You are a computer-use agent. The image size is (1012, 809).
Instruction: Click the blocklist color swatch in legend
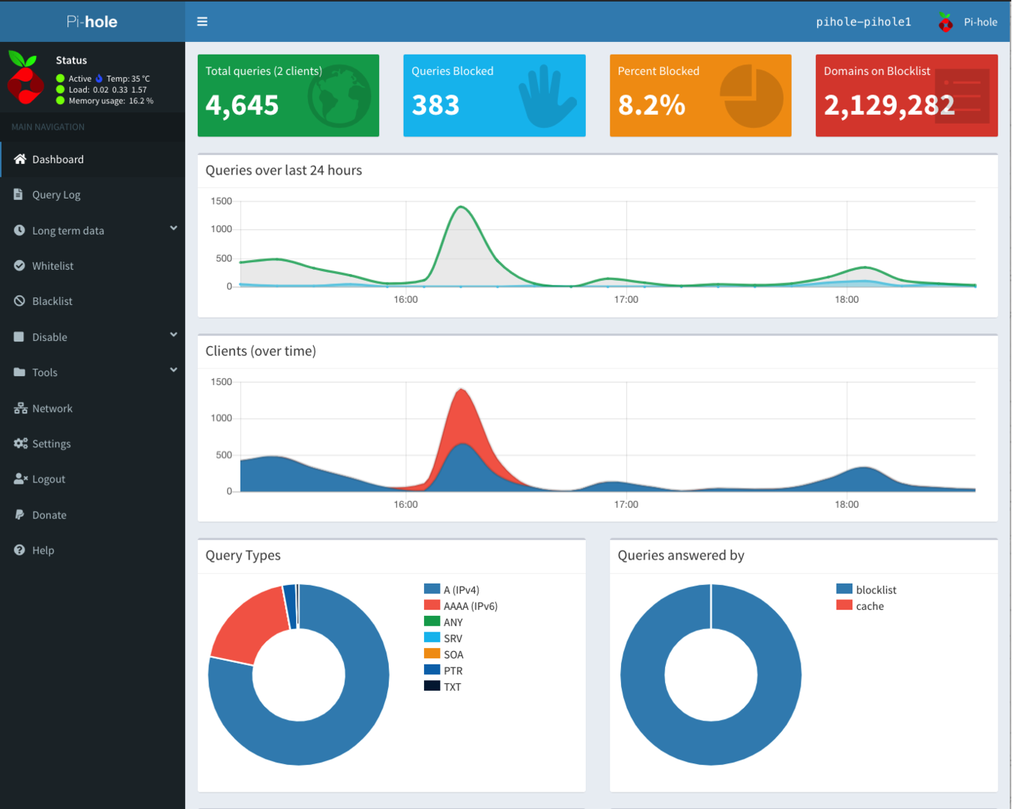[x=844, y=590]
